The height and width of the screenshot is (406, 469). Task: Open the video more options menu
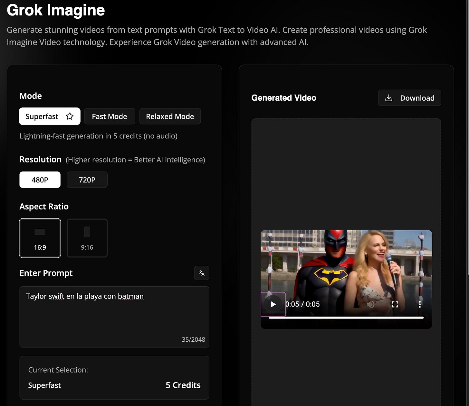pyautogui.click(x=419, y=304)
